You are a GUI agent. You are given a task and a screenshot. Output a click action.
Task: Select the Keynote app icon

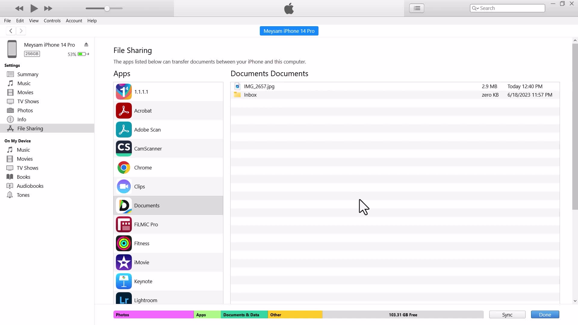coord(124,281)
